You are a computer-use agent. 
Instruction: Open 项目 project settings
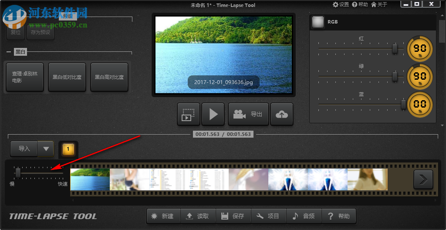point(269,216)
